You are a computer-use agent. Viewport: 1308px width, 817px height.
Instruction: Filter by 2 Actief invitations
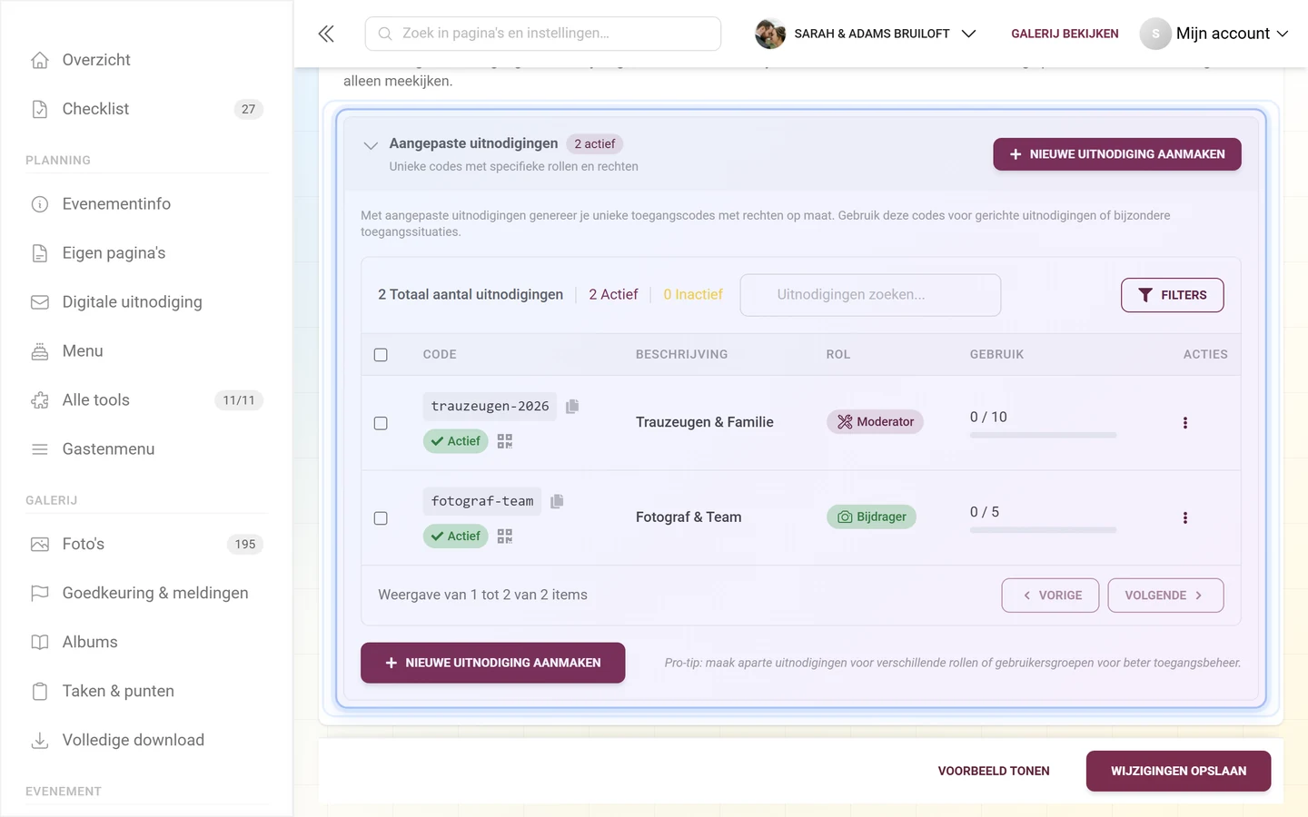(x=613, y=295)
